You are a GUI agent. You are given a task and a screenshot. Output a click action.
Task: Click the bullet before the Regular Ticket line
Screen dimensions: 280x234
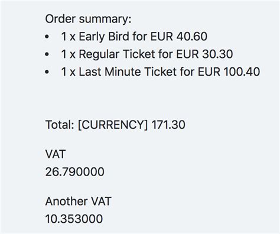[x=47, y=54]
